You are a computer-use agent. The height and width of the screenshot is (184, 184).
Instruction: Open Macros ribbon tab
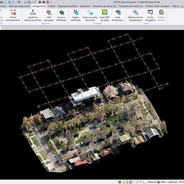[176, 6]
